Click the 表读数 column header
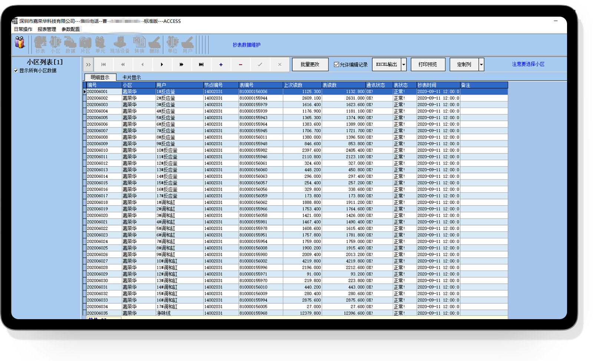This screenshot has height=361, width=593. tap(343, 85)
